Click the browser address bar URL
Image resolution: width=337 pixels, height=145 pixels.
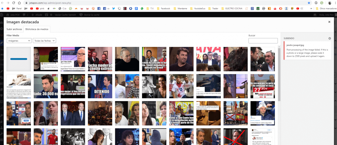tap(50, 3)
